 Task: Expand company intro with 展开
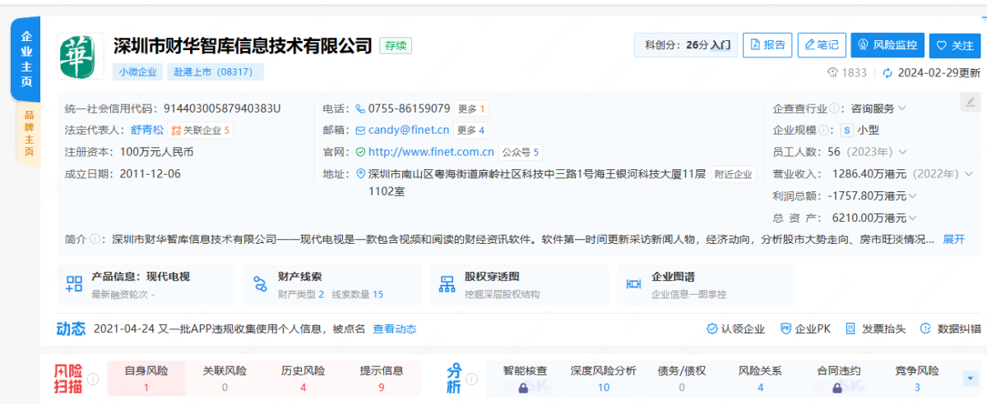(x=954, y=240)
